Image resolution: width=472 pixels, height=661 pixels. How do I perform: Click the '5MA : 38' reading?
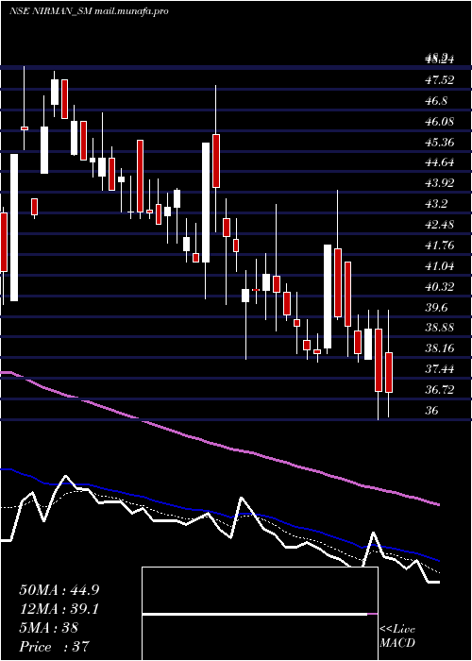coord(49,628)
